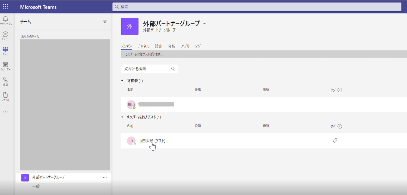
Task: Click the top 検索 search box
Action: coord(257,7)
